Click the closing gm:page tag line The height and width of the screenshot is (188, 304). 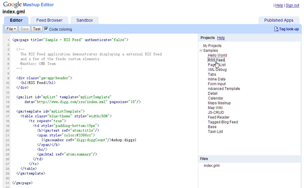click(x=22, y=183)
